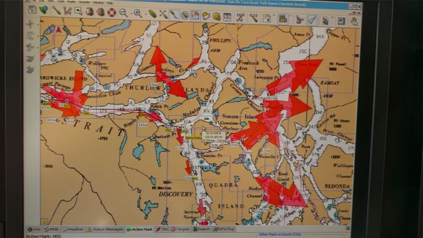423x238 pixels.
Task: Open the Window menu
Action: (98, 3)
